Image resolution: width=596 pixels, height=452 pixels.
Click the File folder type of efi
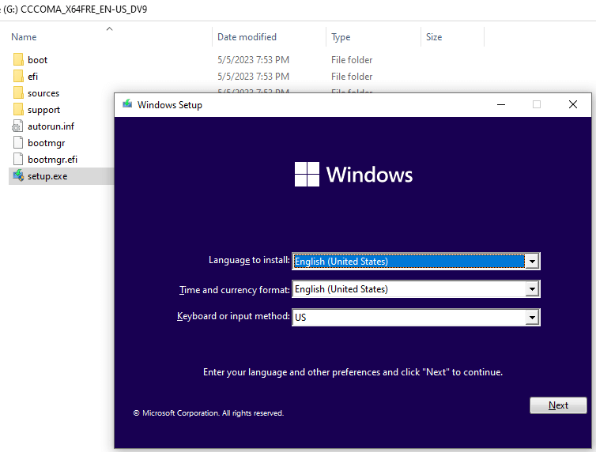pyautogui.click(x=352, y=77)
